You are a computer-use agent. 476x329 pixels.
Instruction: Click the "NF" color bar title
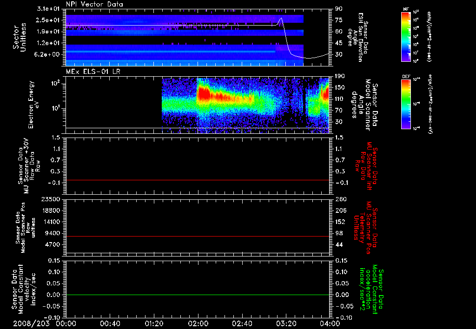point(406,9)
